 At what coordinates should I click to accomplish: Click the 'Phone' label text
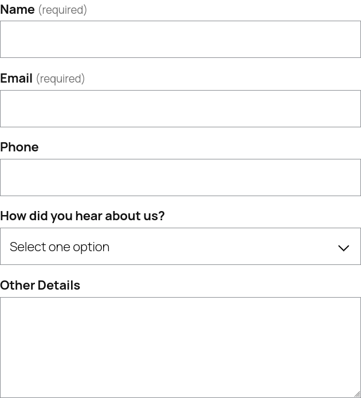click(19, 147)
